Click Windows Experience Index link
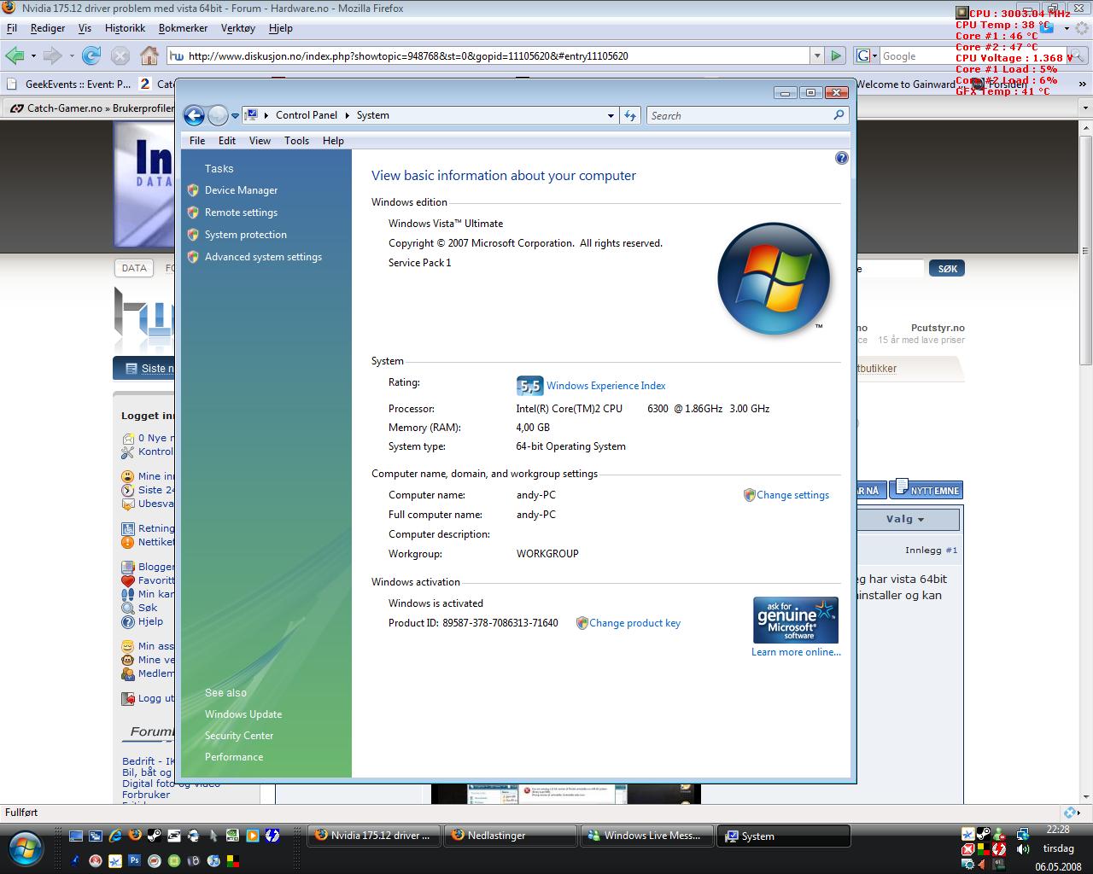1093x874 pixels. tap(605, 386)
